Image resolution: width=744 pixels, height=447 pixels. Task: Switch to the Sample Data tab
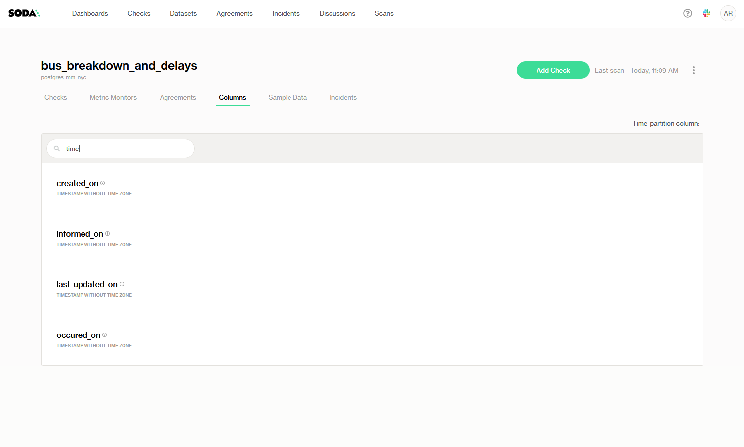[x=288, y=97]
